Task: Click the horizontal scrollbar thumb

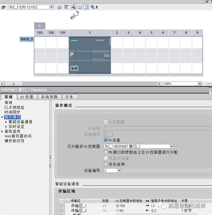Action: pos(14,84)
